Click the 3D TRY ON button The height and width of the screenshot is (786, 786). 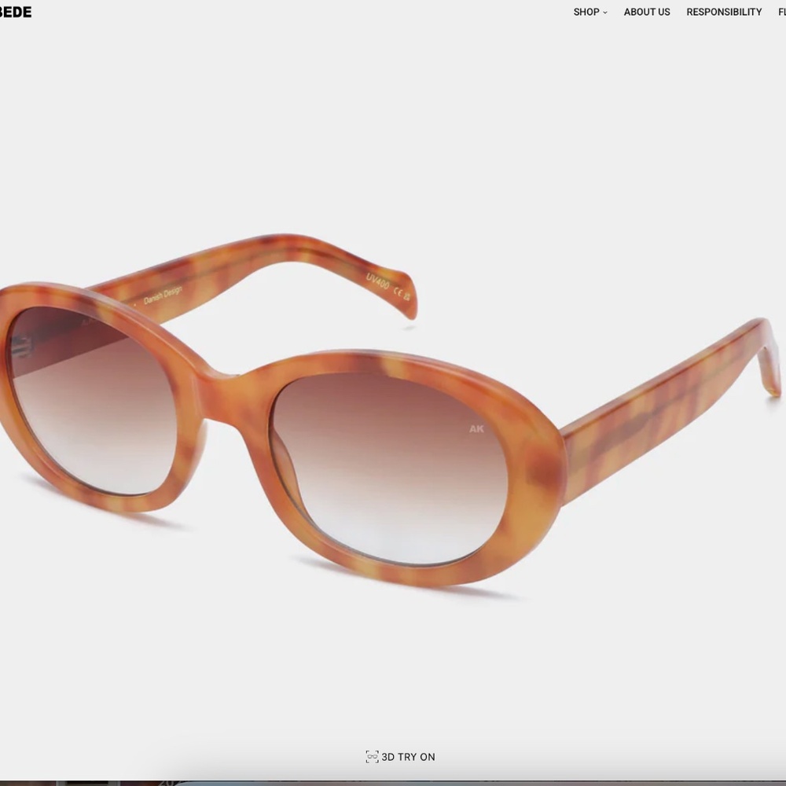pyautogui.click(x=400, y=757)
